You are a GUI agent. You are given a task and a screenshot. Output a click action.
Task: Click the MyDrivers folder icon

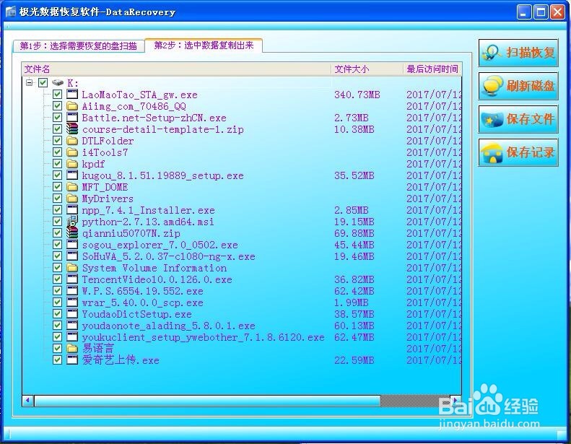pyautogui.click(x=72, y=198)
